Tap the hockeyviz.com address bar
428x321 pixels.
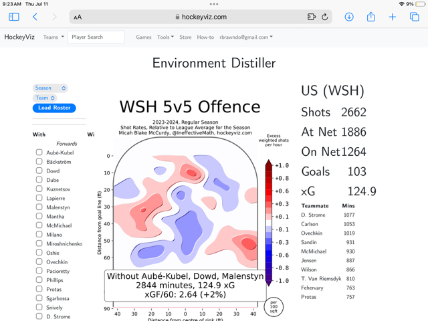pos(201,17)
